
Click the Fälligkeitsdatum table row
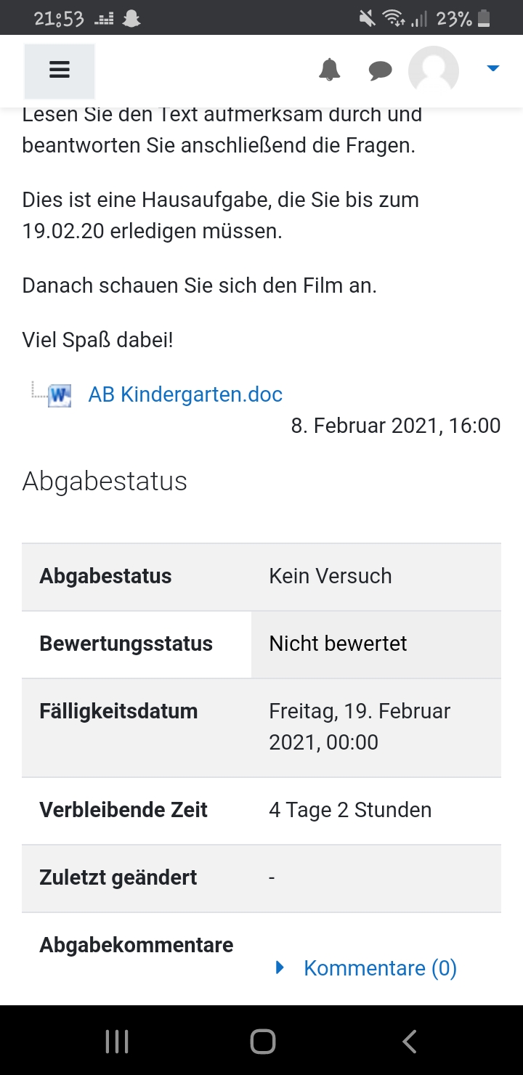pos(261,728)
